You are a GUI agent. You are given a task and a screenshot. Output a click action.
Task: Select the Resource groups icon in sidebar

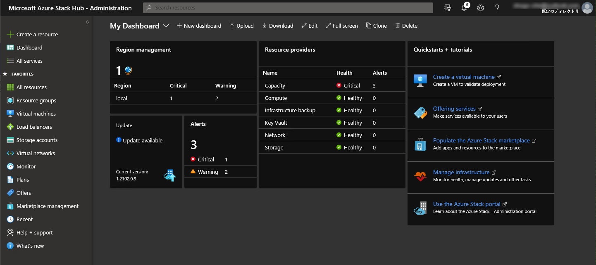pyautogui.click(x=10, y=100)
